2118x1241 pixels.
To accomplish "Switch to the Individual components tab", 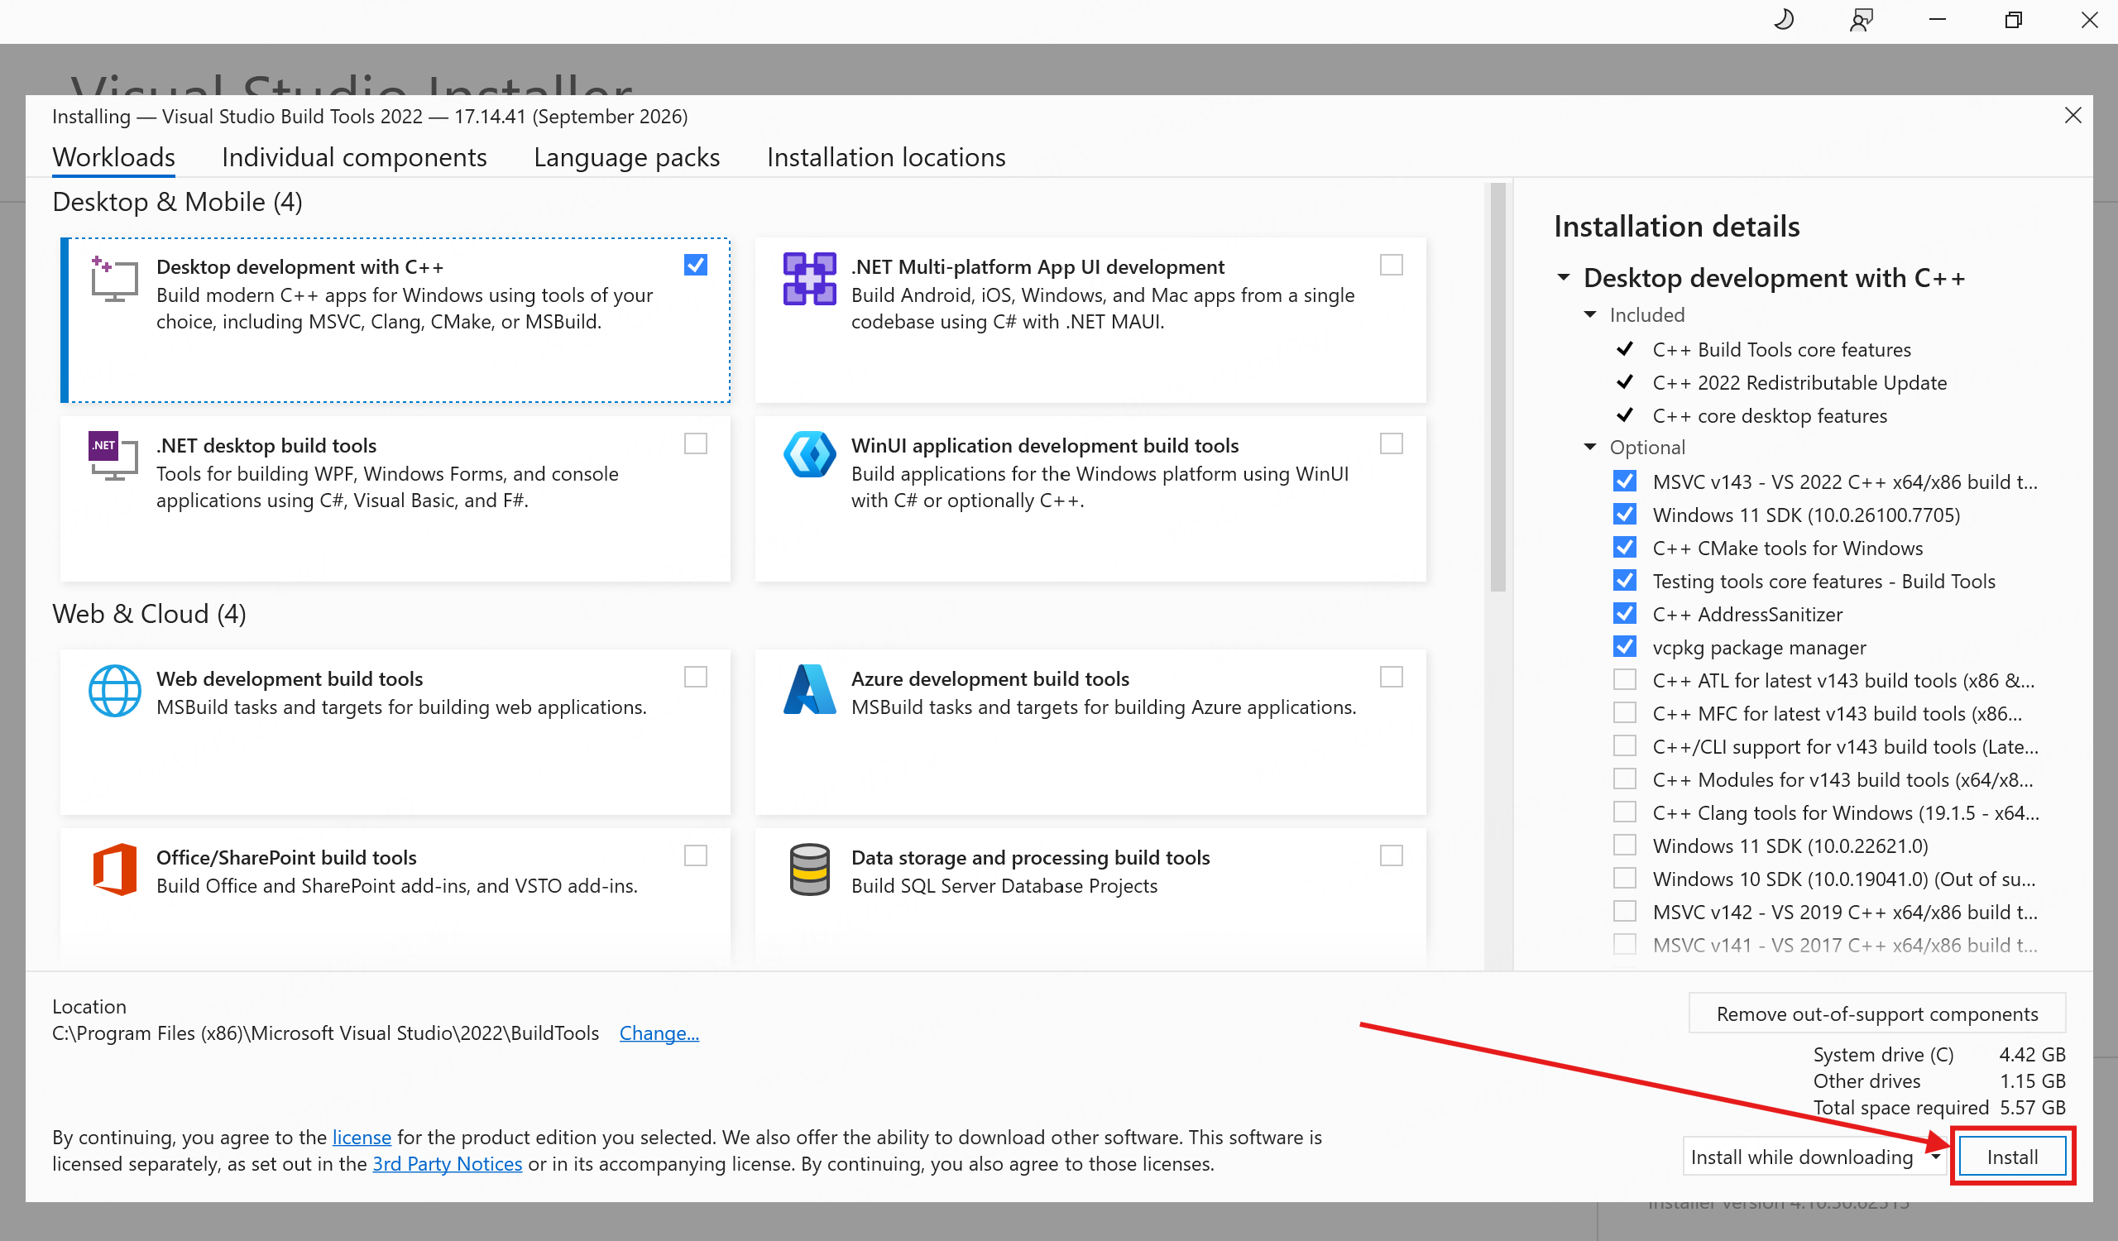I will [354, 157].
